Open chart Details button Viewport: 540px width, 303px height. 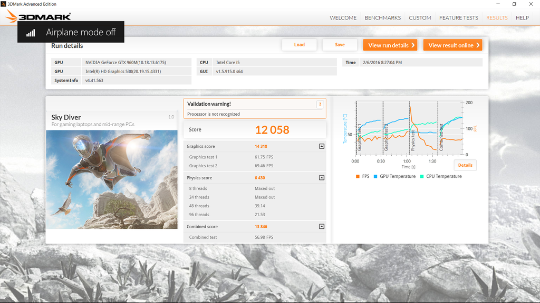tap(465, 165)
